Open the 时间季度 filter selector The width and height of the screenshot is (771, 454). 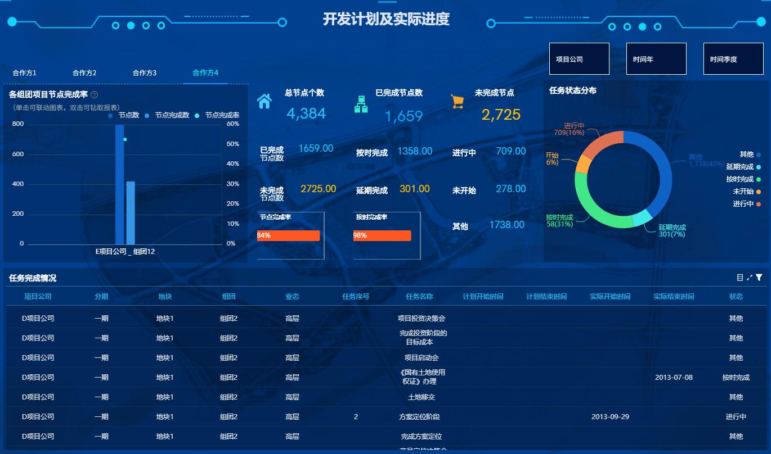point(733,58)
